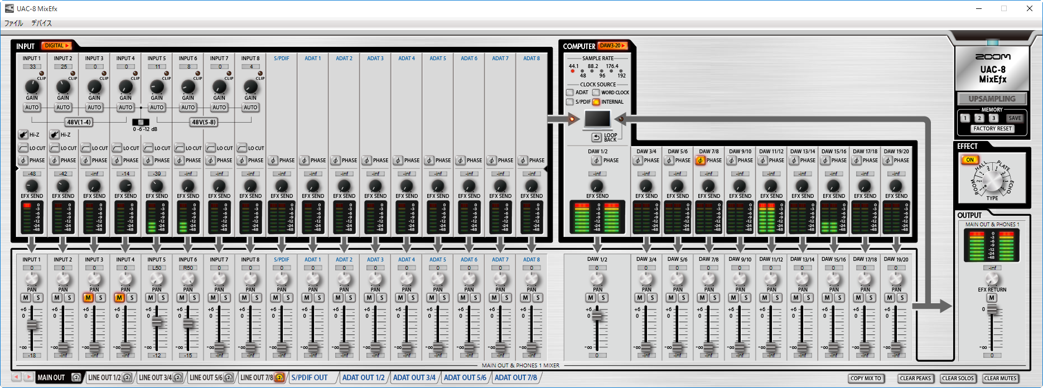Solo the DAW 1/2 mixer channel
Screen dimensions: 1043x388
[x=603, y=298]
